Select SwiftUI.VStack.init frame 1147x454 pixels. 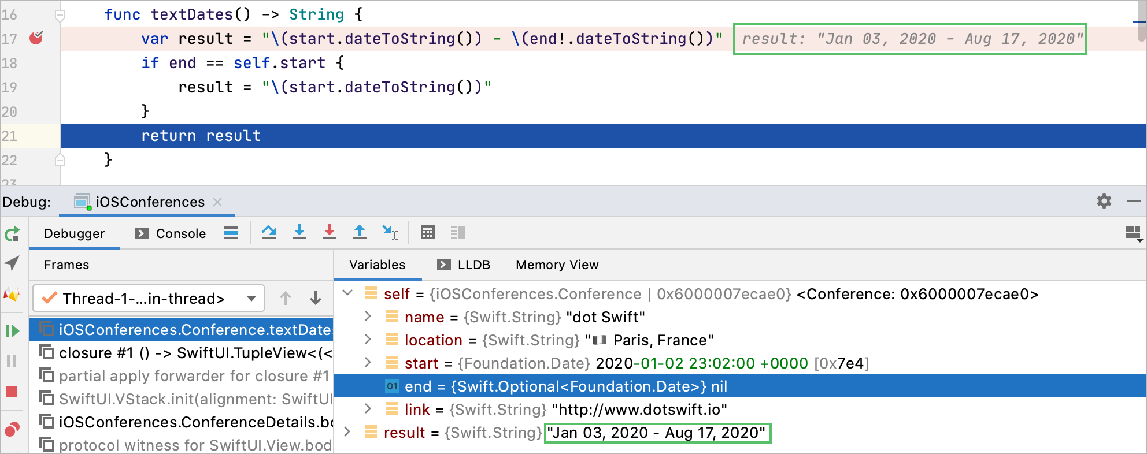click(x=181, y=399)
